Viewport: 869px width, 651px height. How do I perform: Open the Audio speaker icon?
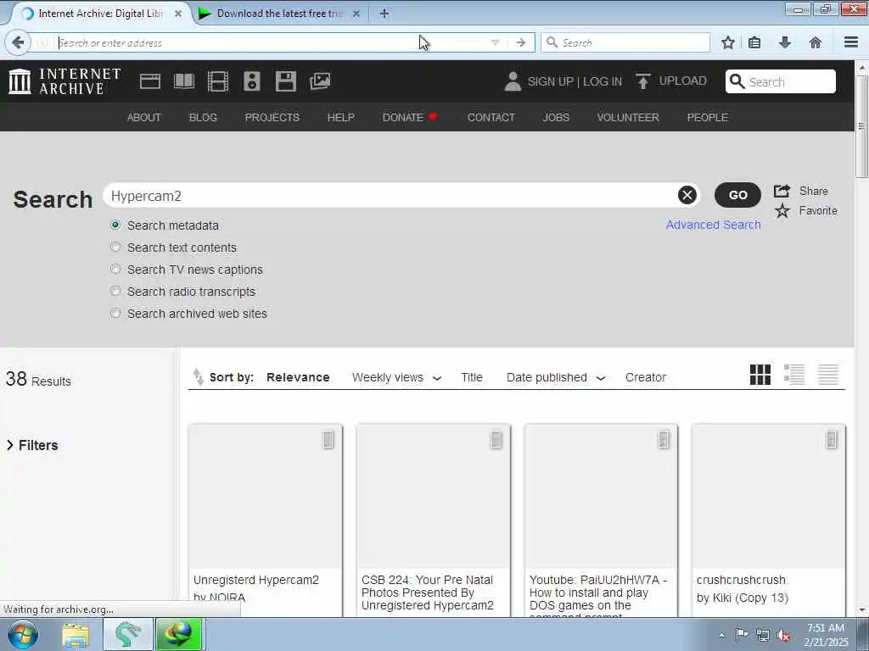pos(251,81)
